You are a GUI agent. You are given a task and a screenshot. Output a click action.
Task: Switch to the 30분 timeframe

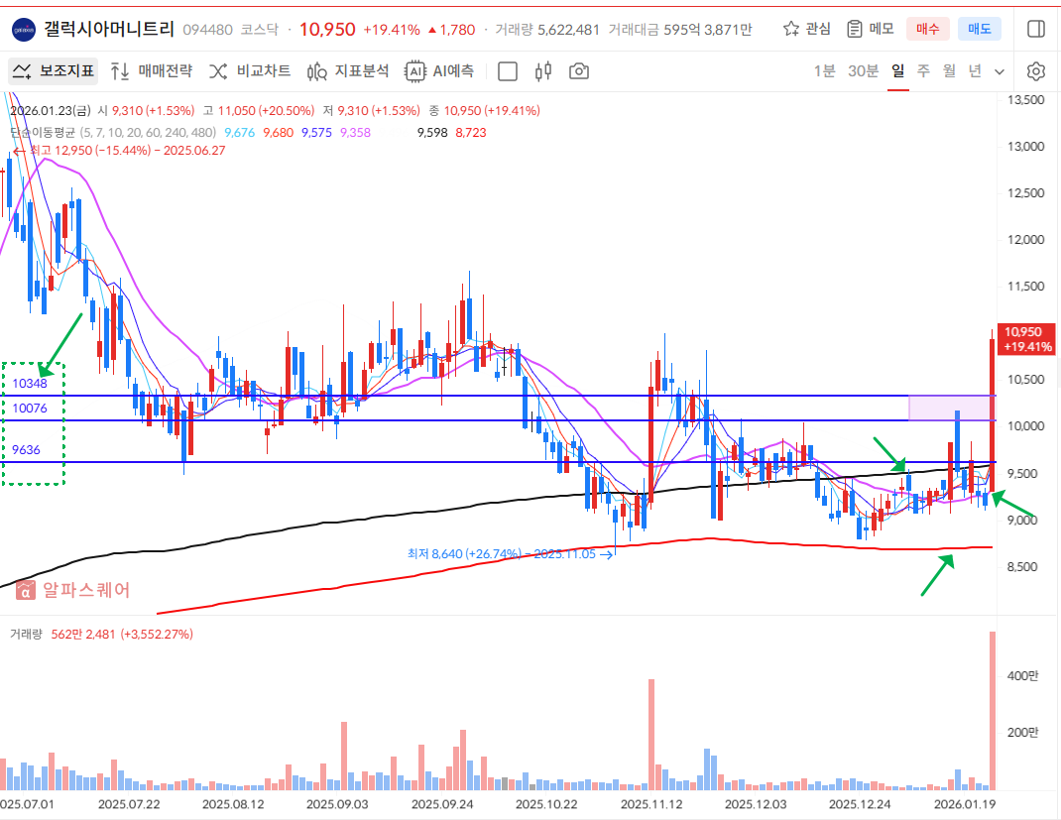point(863,71)
